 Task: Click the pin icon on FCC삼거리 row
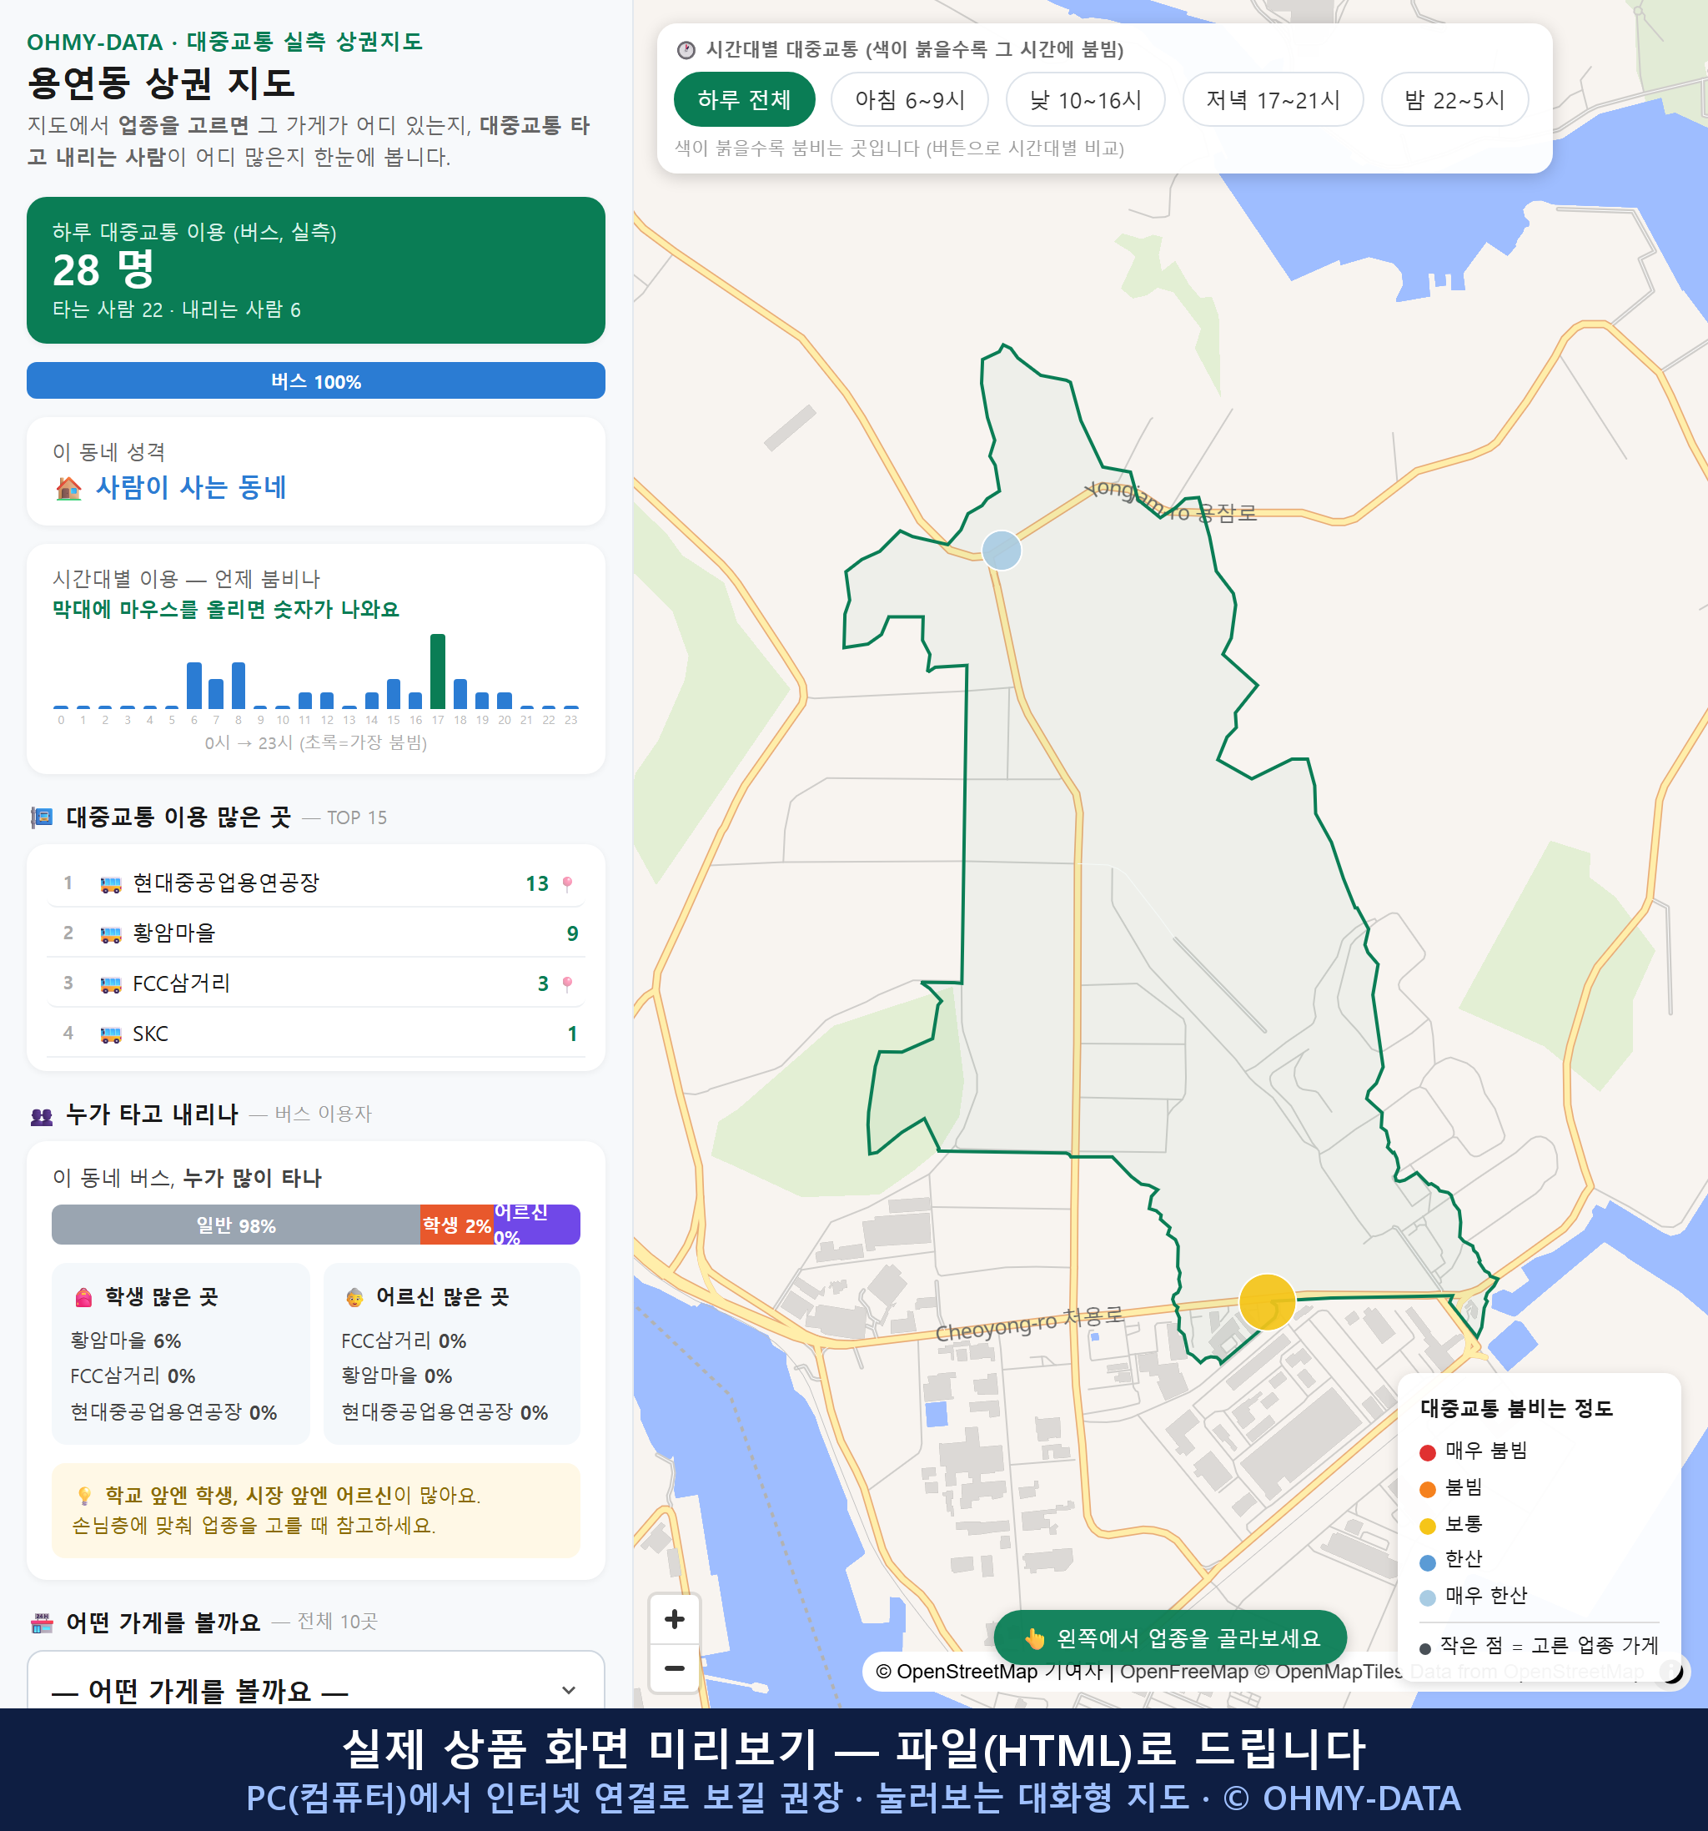click(x=567, y=984)
